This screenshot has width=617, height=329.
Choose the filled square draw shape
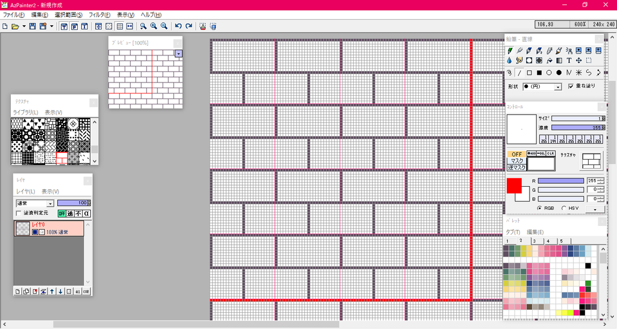tap(539, 73)
